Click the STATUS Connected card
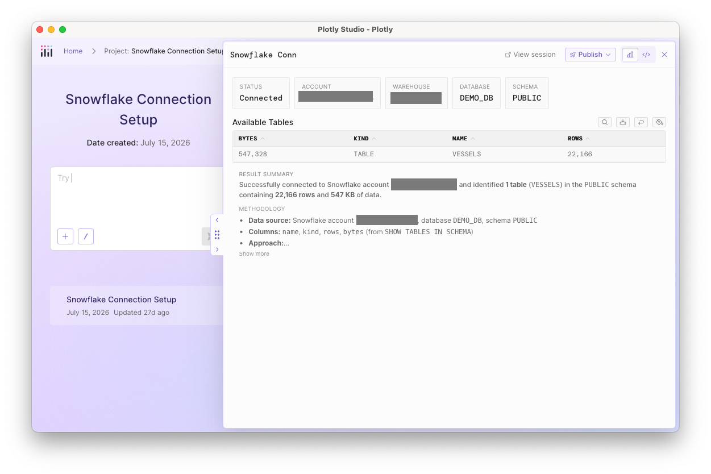This screenshot has width=711, height=474. (261, 93)
